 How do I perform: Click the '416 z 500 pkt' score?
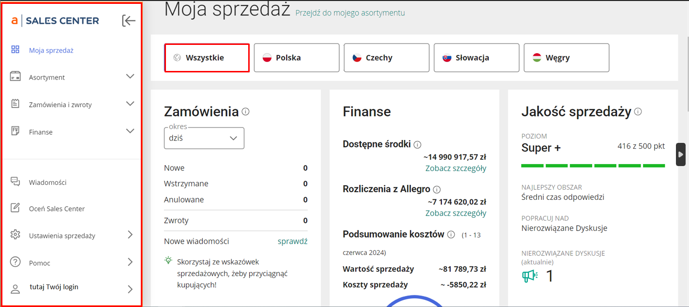pyautogui.click(x=641, y=146)
